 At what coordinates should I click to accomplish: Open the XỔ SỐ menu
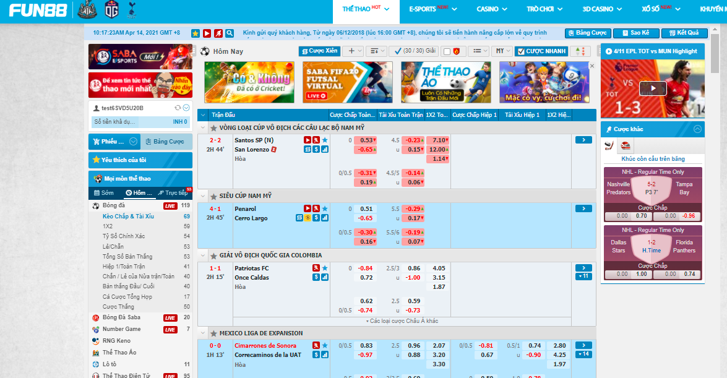pos(661,9)
